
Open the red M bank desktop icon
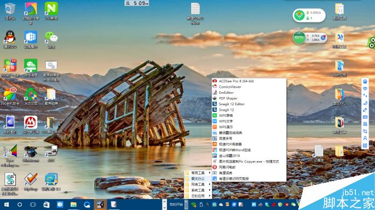coord(31,125)
